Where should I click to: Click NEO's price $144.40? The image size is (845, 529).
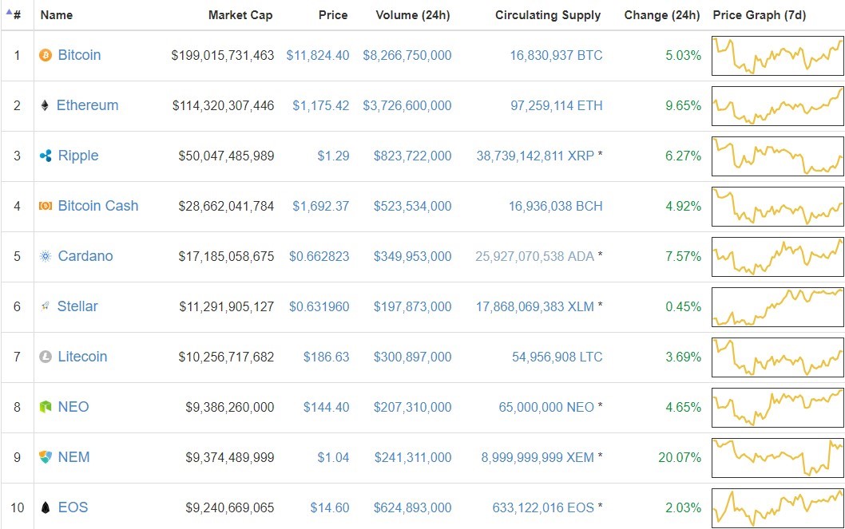coord(326,408)
